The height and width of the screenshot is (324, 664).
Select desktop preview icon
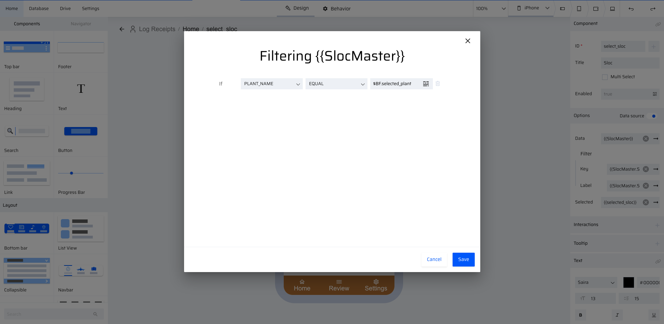click(x=612, y=9)
